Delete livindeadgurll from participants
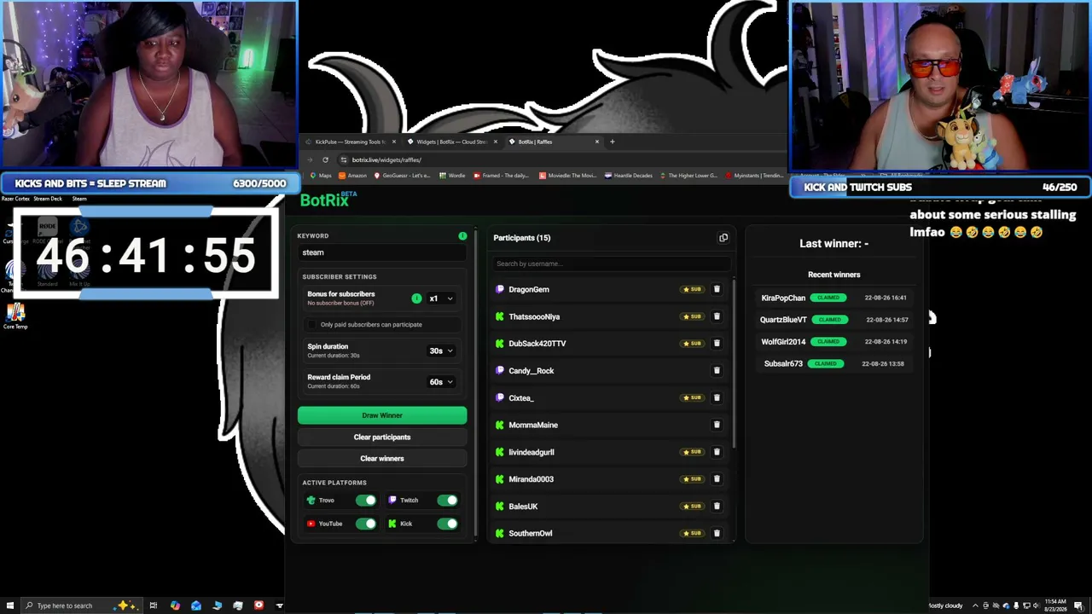1092x614 pixels. (717, 452)
